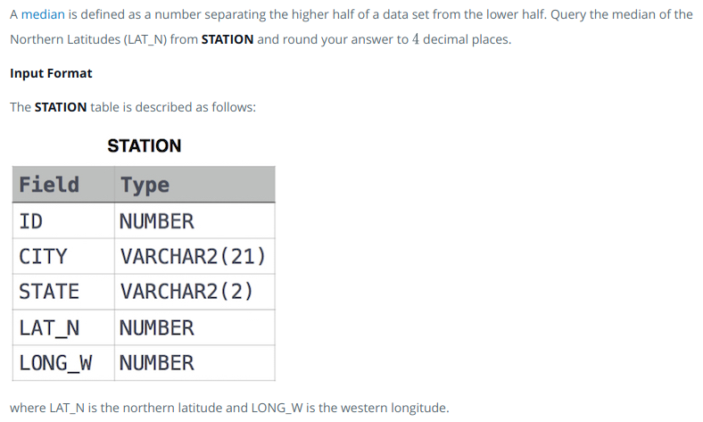Click bold STATION in 'table is described' line

[x=61, y=107]
